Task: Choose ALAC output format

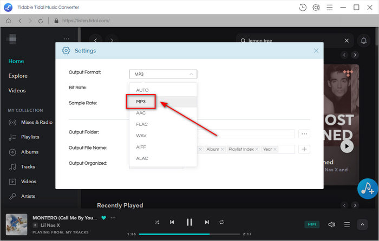Action: [163, 158]
